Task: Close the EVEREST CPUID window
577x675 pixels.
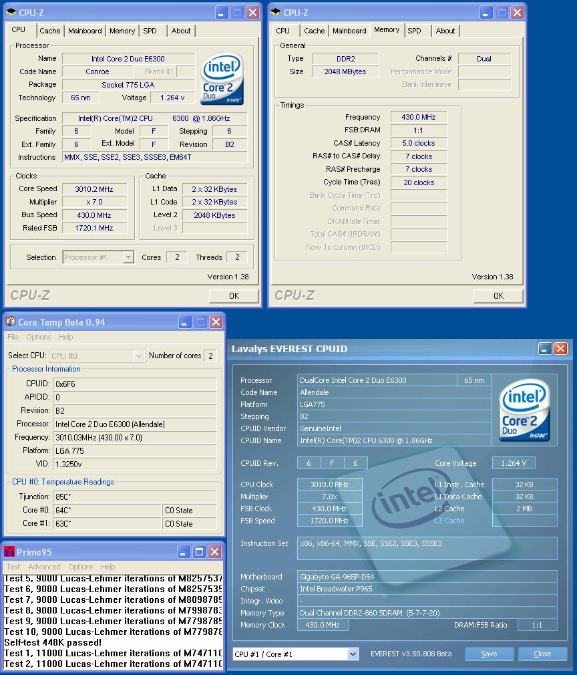Action: [x=560, y=349]
